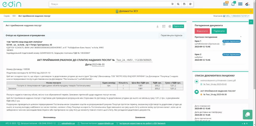Click 'Переглянути підписи' button
This screenshot has height=126, width=256.
click(172, 35)
